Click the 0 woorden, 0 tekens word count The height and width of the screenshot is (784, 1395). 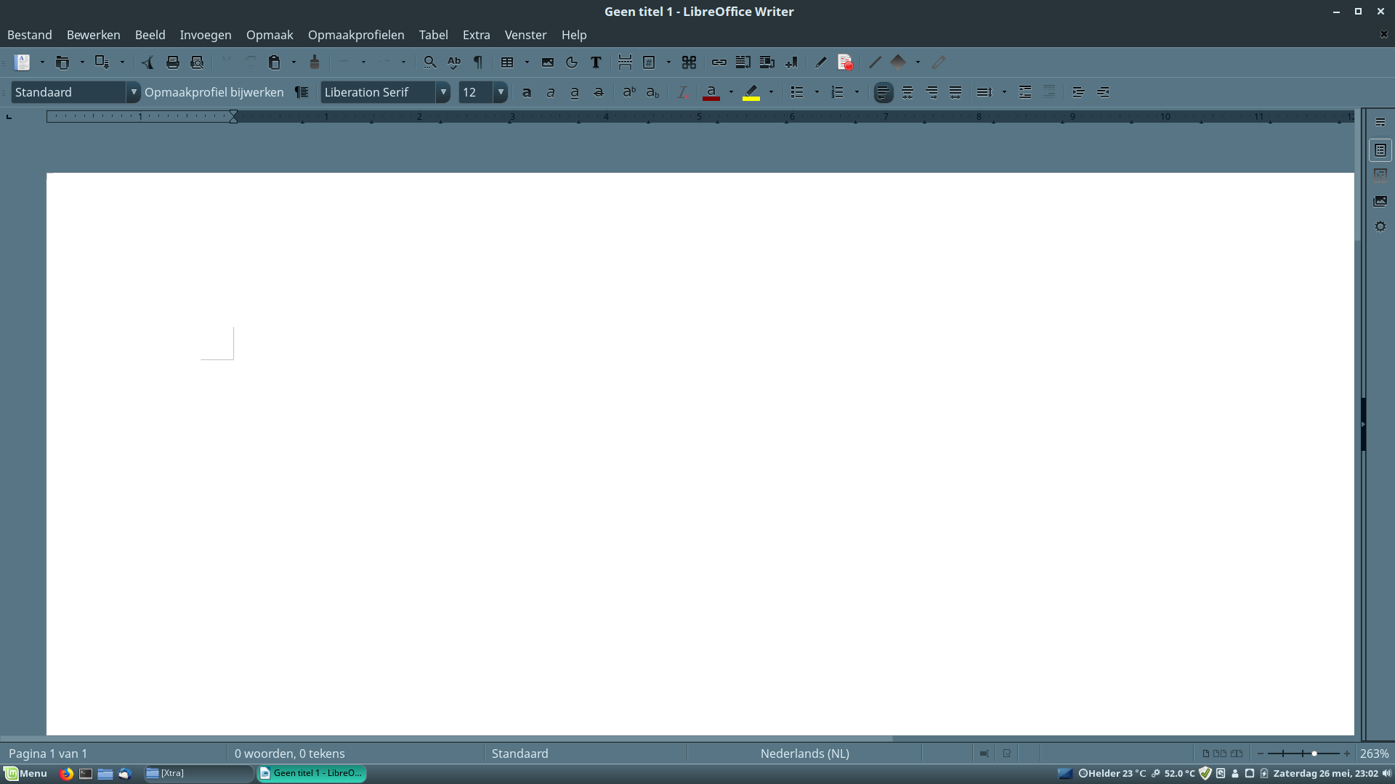(290, 754)
